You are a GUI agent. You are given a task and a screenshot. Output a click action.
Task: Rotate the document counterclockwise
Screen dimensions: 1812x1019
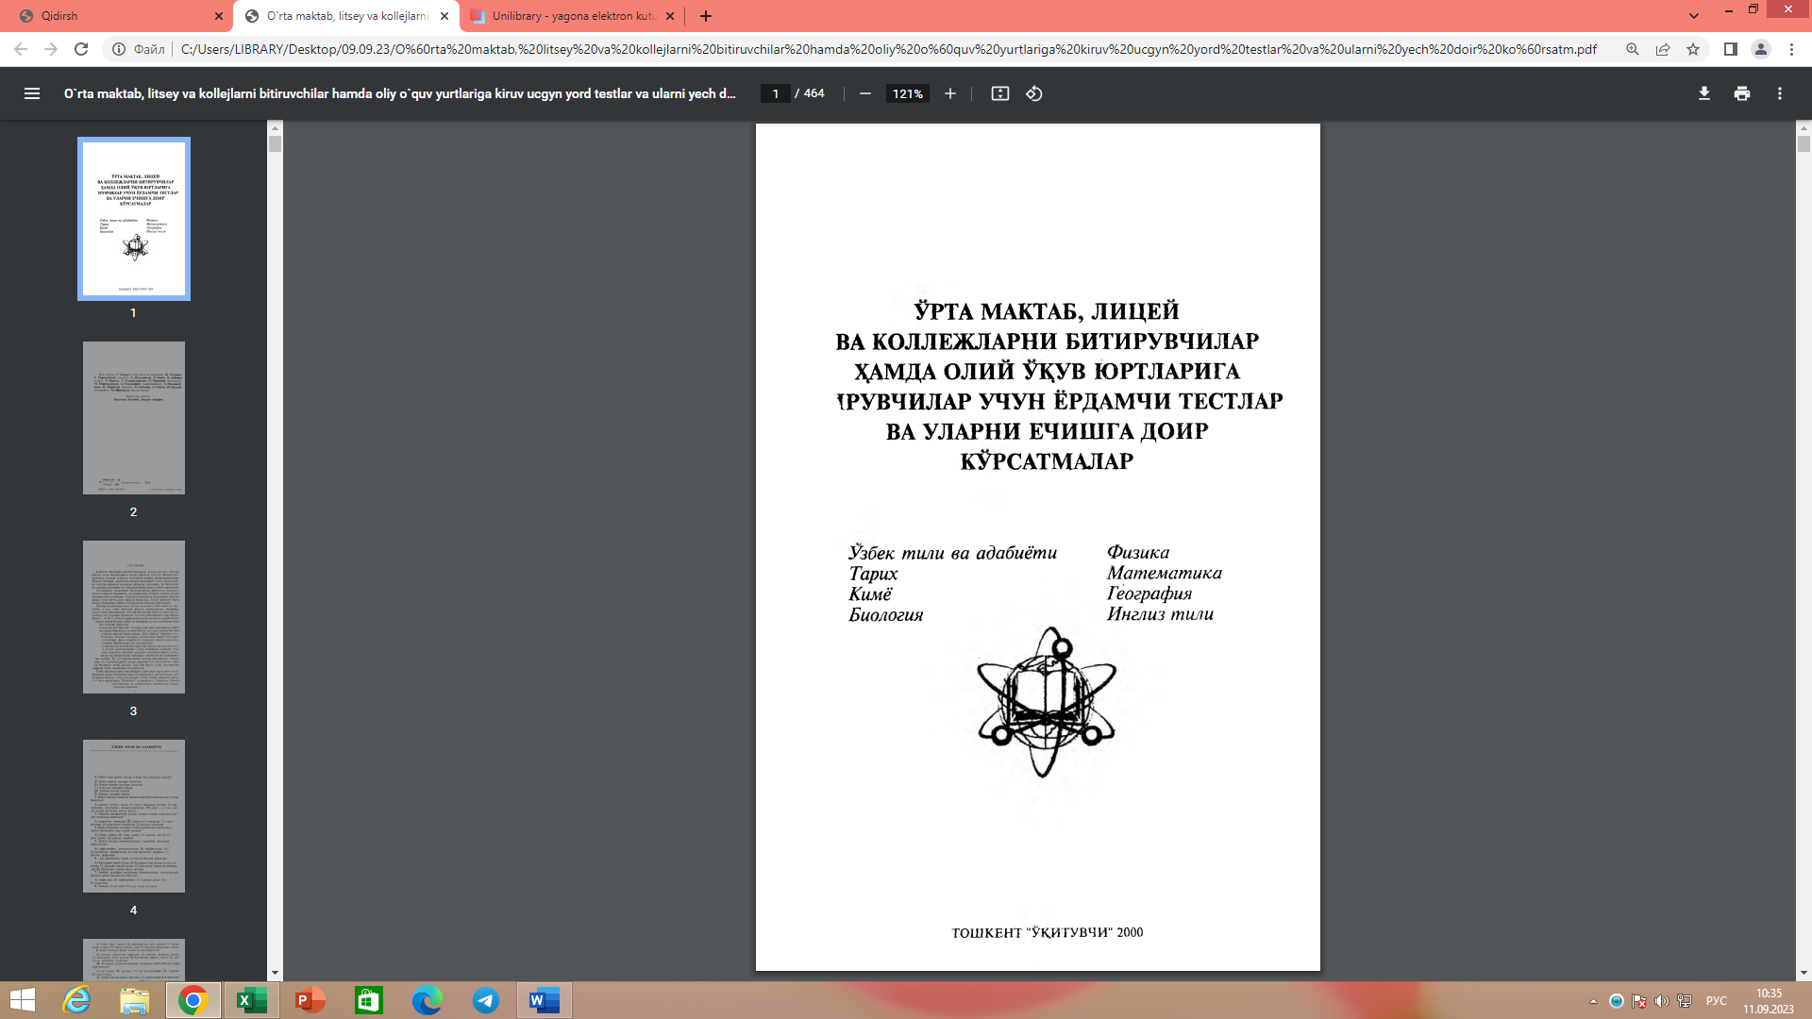1034,93
